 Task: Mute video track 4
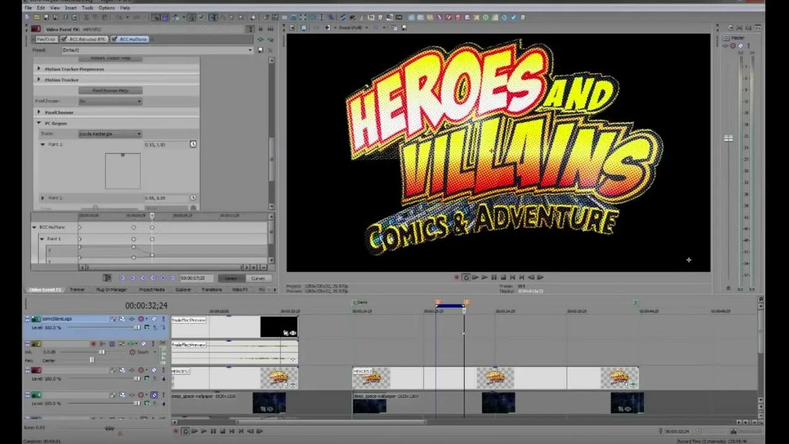click(x=154, y=395)
